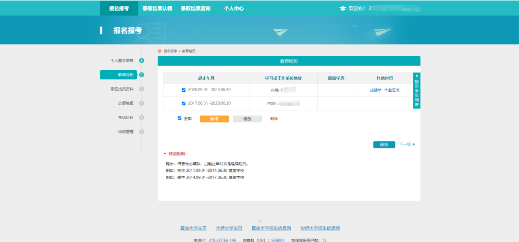519x242 pixels.
Task: Uncheck the 2020.09.01-2023.06.30 row checkbox
Action: click(x=184, y=90)
